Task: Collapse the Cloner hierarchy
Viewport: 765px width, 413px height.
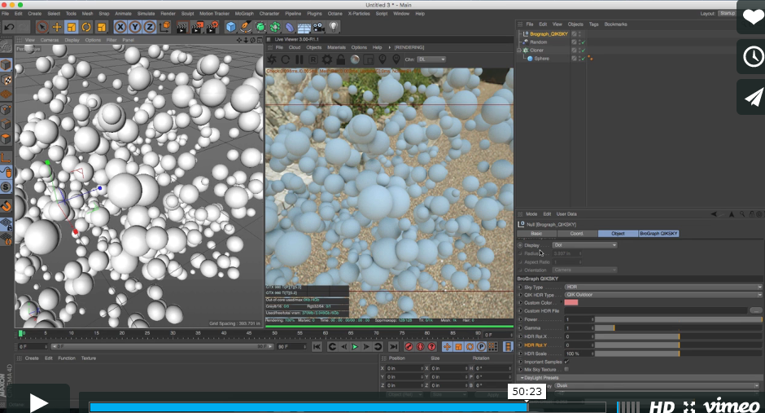Action: pyautogui.click(x=519, y=51)
